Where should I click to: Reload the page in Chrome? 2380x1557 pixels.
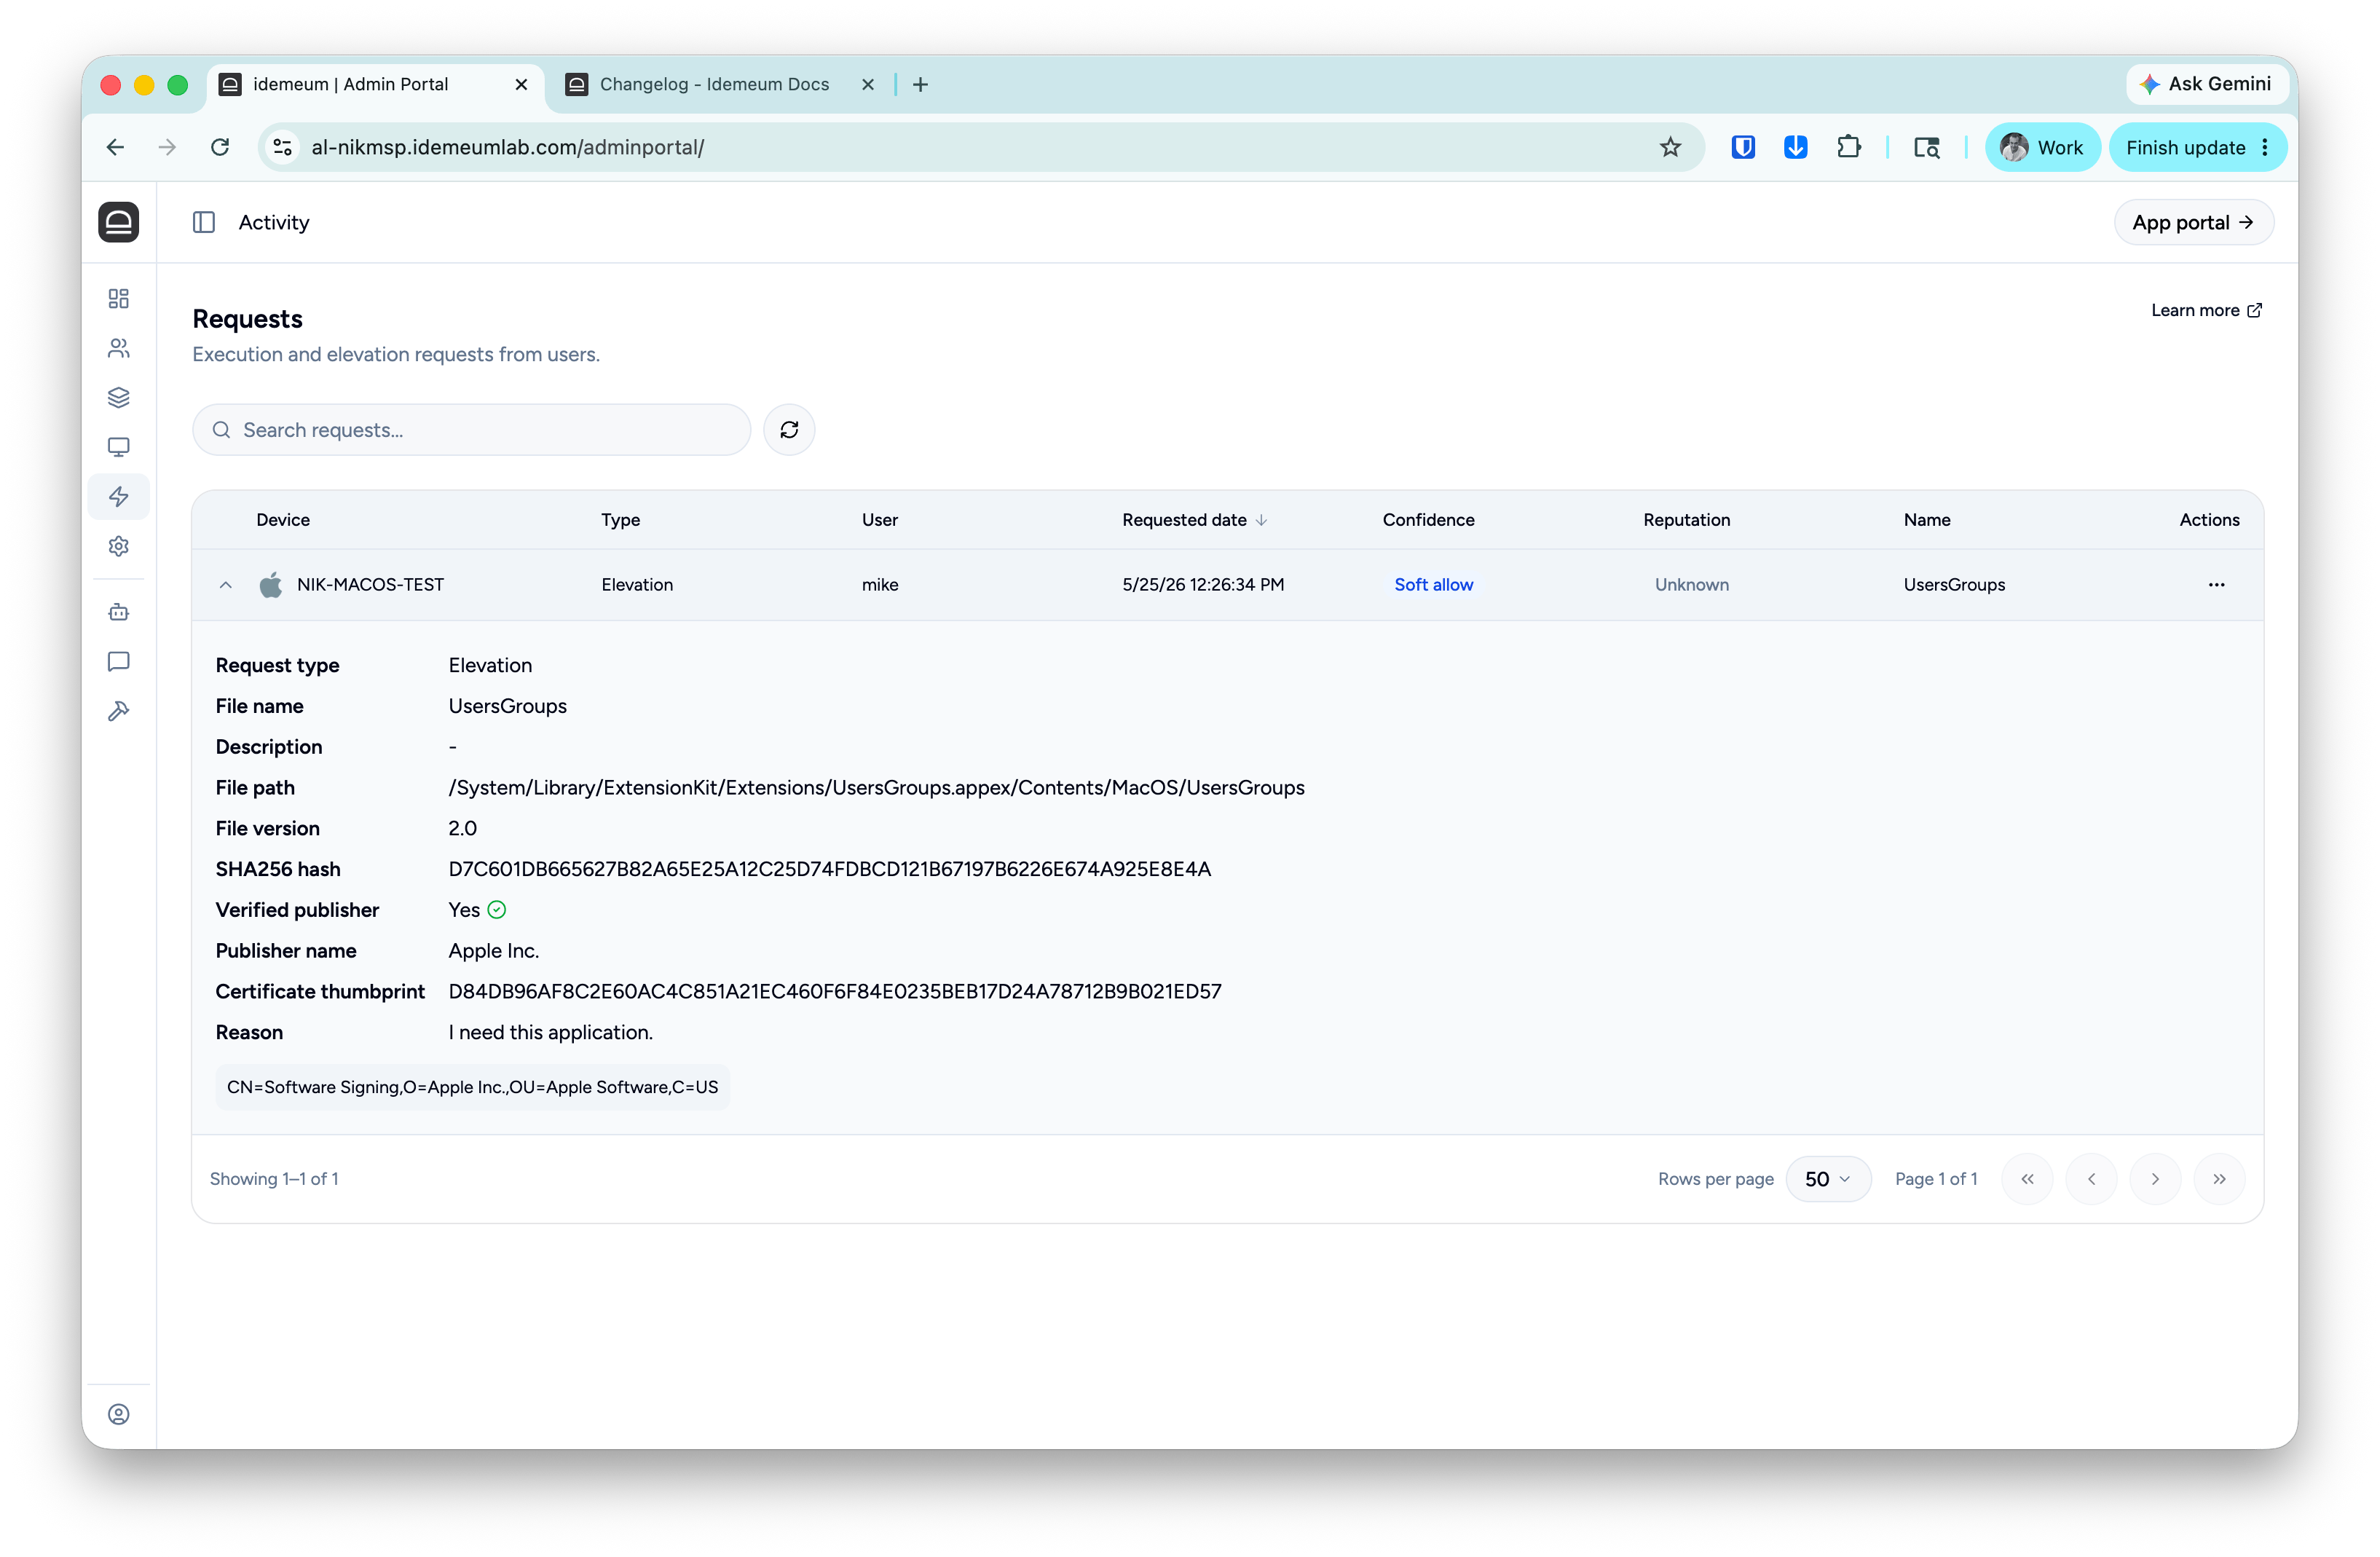pyautogui.click(x=220, y=147)
